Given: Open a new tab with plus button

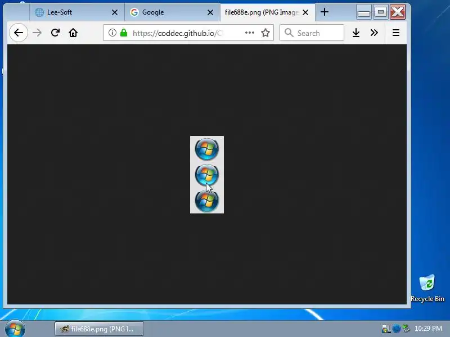Looking at the screenshot, I should tap(325, 12).
